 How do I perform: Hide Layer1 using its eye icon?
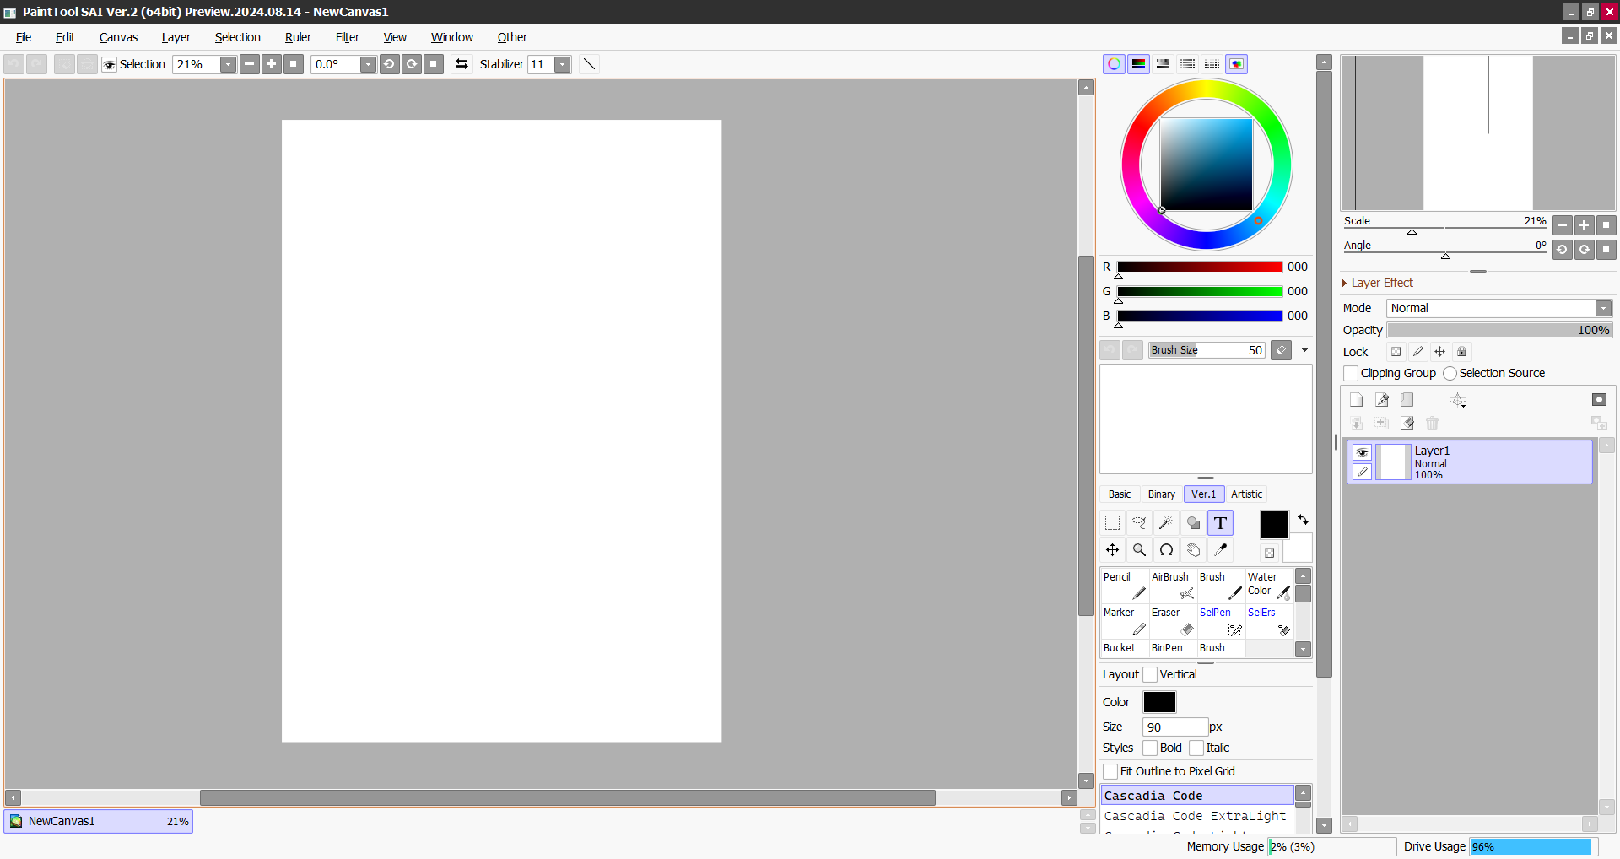pos(1362,452)
